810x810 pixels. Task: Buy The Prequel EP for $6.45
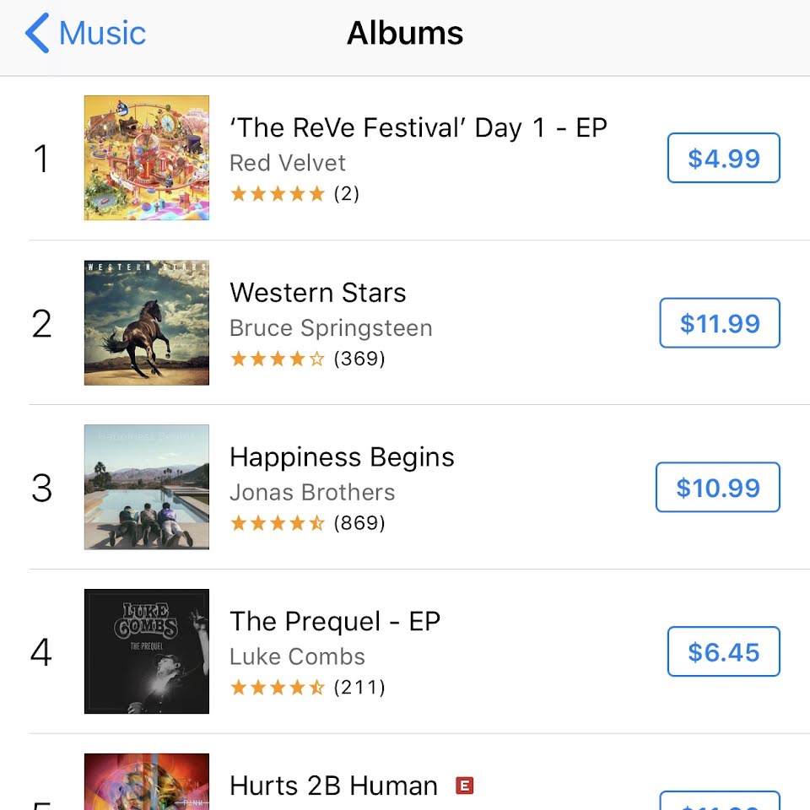tap(723, 651)
